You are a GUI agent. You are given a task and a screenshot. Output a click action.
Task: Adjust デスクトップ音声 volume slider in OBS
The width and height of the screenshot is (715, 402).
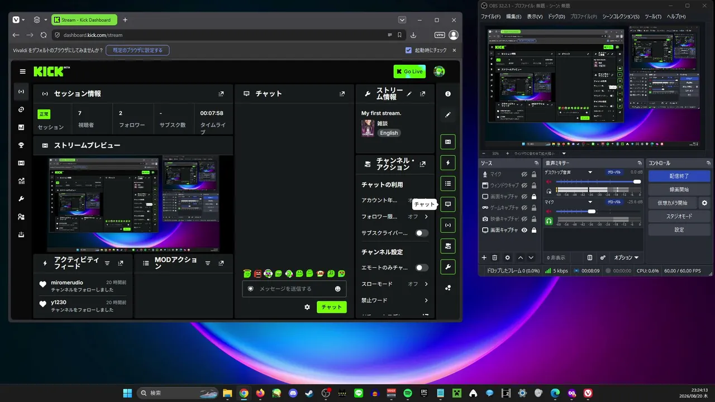597,181
